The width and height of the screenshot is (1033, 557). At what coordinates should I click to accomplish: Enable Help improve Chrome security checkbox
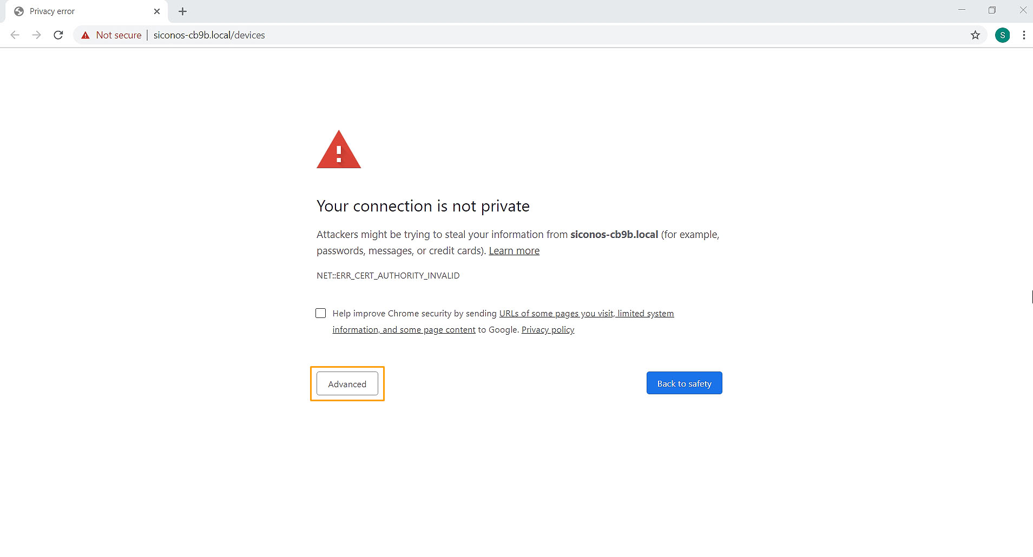click(x=321, y=313)
